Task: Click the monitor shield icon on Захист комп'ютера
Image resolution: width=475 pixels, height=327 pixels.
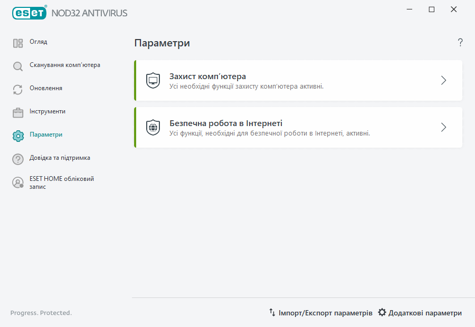Action: [x=153, y=80]
